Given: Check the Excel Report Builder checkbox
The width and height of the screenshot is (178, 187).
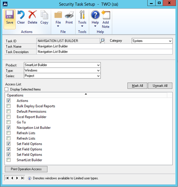Looking at the screenshot, I should 9,117.
